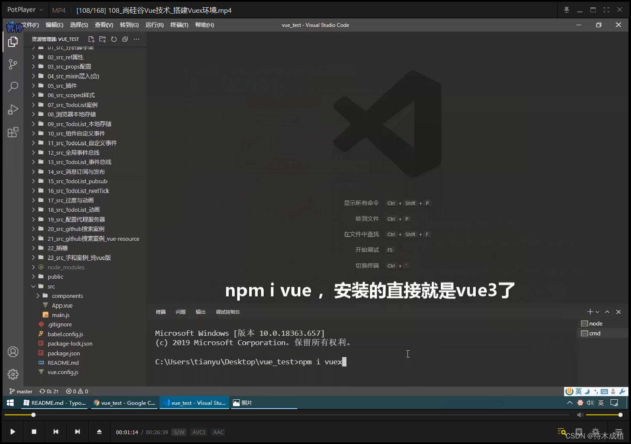Select the cmd terminal instance
The width and height of the screenshot is (631, 444).
[x=602, y=333]
